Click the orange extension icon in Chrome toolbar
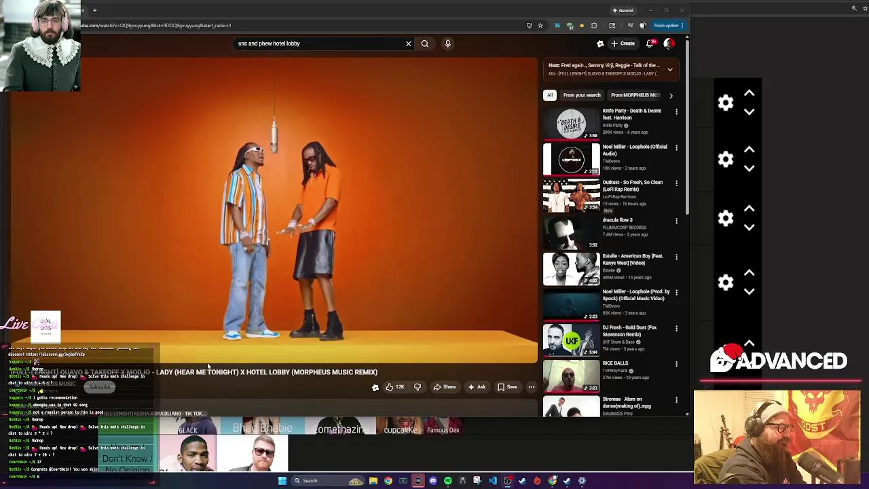 pos(582,26)
